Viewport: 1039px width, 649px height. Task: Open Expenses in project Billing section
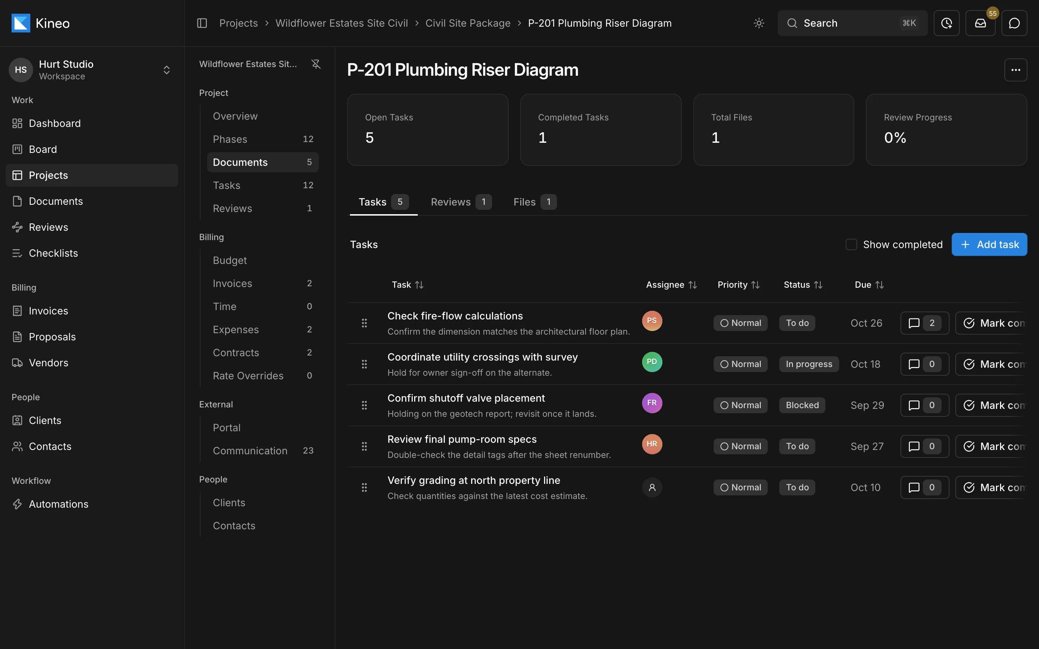click(263, 330)
